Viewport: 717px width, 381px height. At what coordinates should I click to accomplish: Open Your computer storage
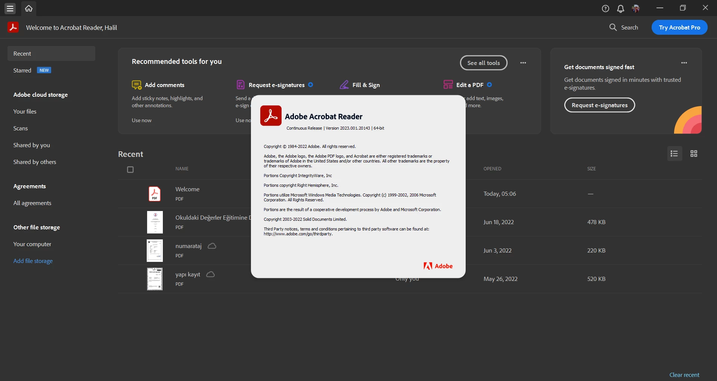32,244
